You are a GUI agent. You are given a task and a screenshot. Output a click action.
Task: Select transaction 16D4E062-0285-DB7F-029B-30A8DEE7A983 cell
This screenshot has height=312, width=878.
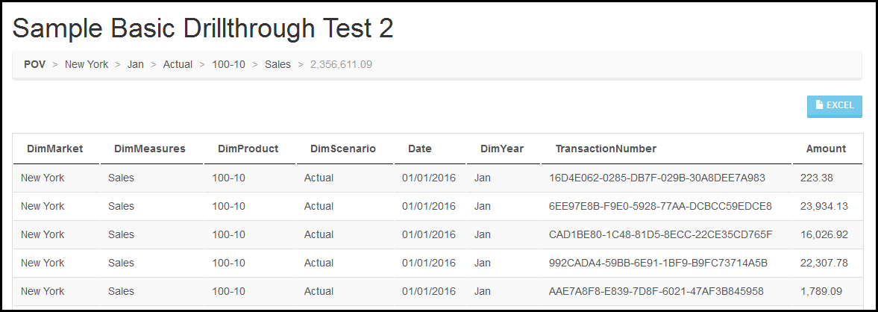point(656,178)
